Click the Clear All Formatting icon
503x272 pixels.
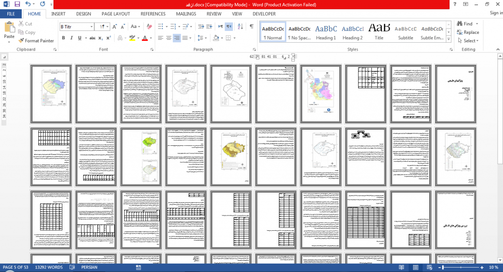[x=149, y=27]
